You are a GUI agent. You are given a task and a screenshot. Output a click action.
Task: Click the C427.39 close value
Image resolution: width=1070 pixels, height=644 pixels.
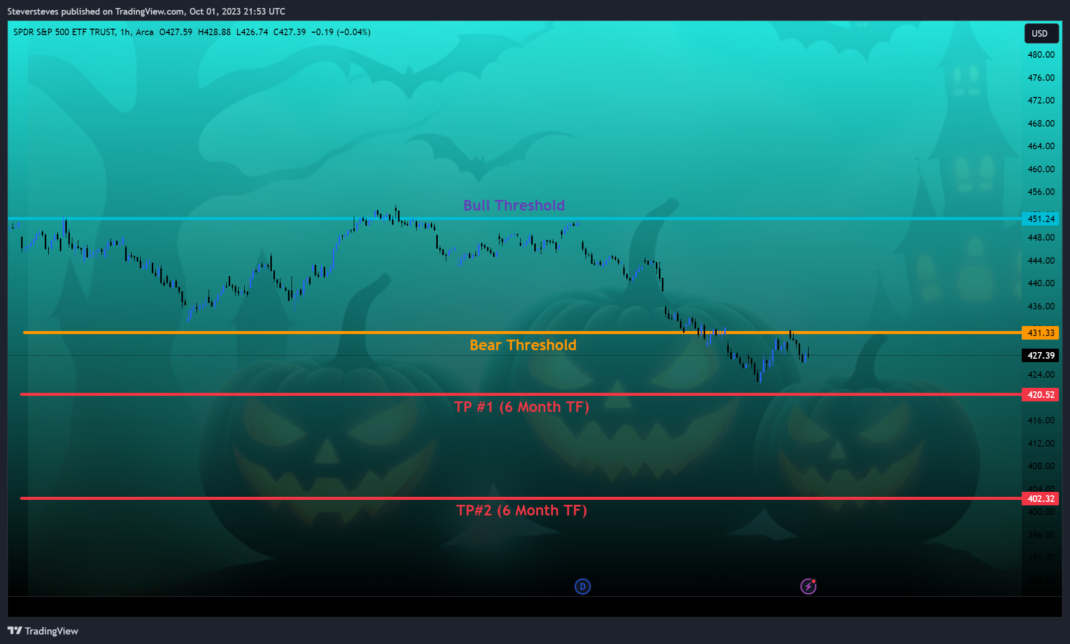point(289,32)
